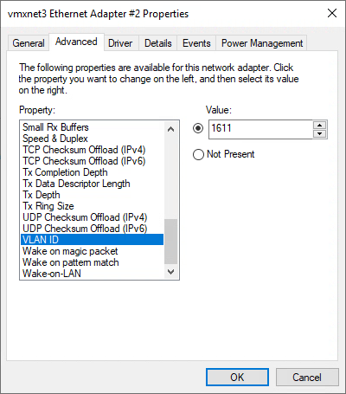This screenshot has width=346, height=394.
Task: Open the Events tab
Action: pos(196,43)
